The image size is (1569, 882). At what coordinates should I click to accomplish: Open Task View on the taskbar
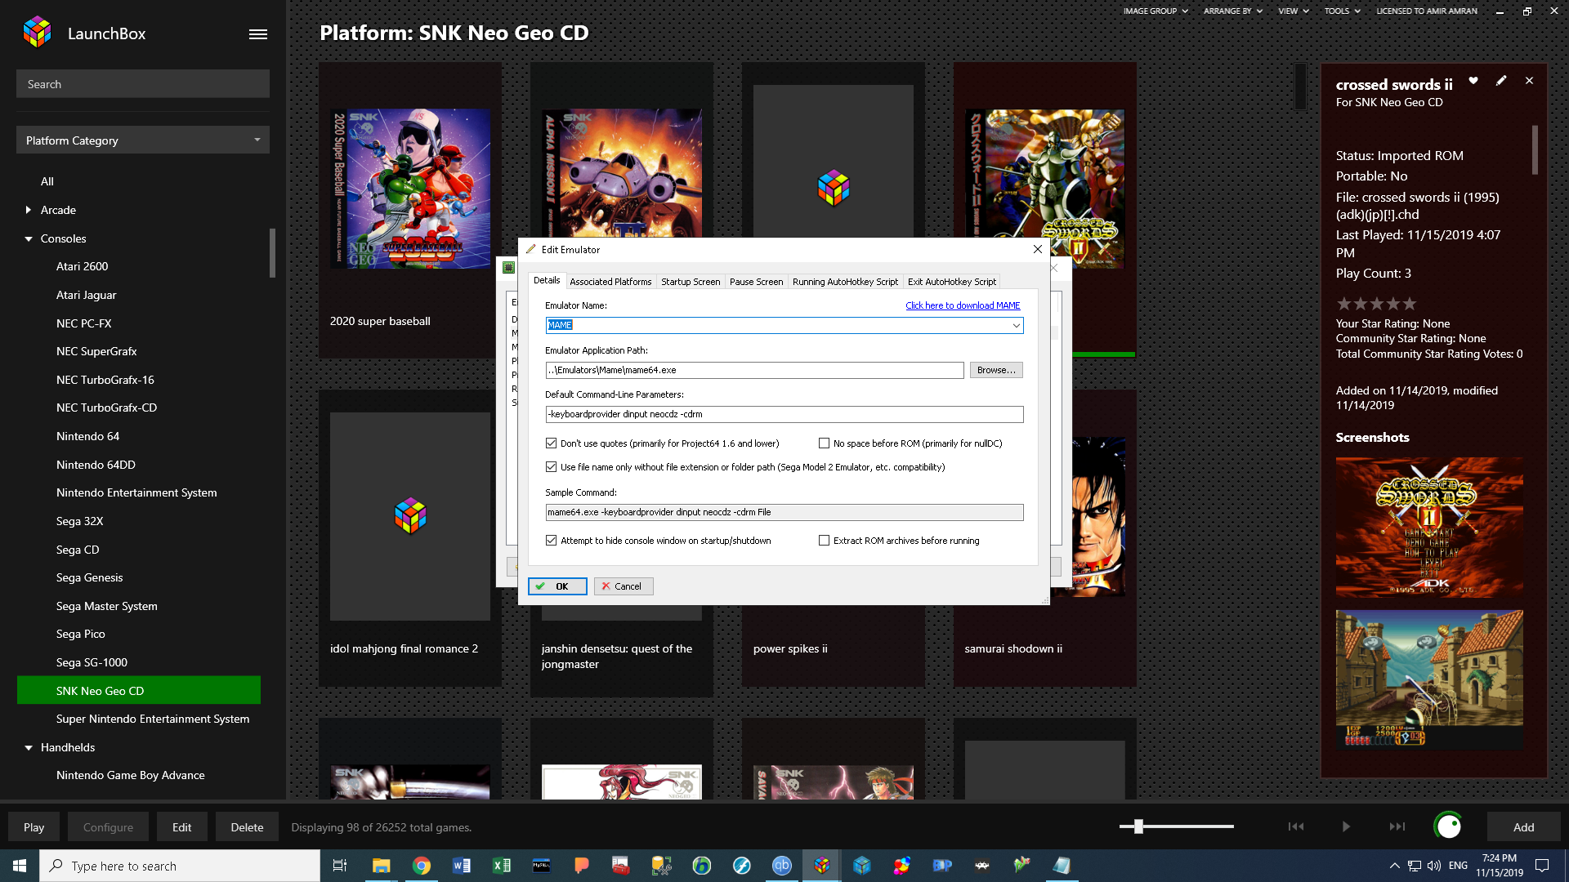[340, 866]
